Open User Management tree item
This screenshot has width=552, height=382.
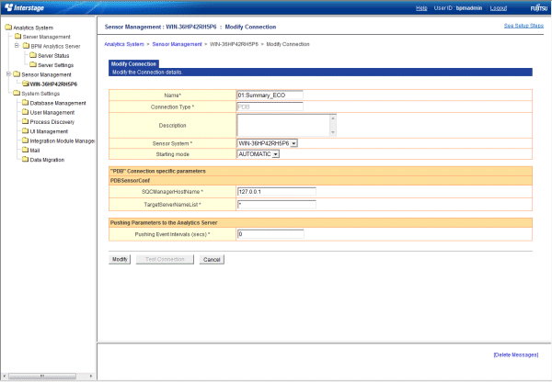(x=52, y=112)
